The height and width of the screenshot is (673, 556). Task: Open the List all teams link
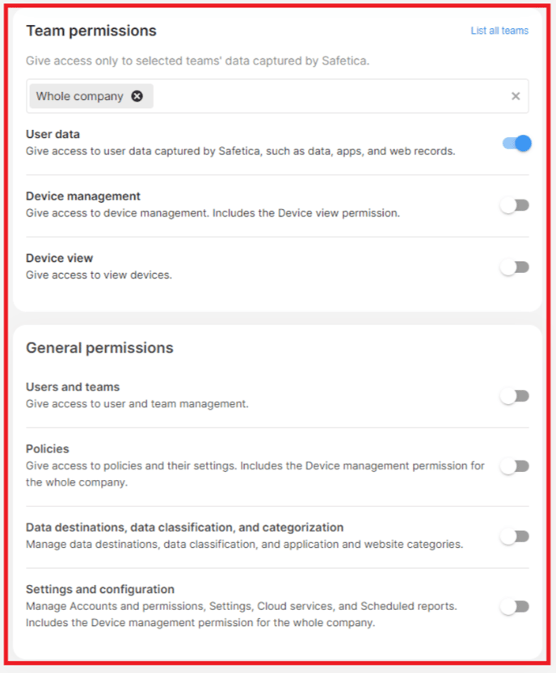pyautogui.click(x=499, y=31)
